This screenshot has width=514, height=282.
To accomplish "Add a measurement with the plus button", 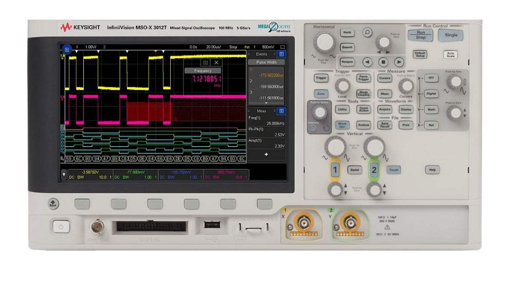I will point(266,154).
